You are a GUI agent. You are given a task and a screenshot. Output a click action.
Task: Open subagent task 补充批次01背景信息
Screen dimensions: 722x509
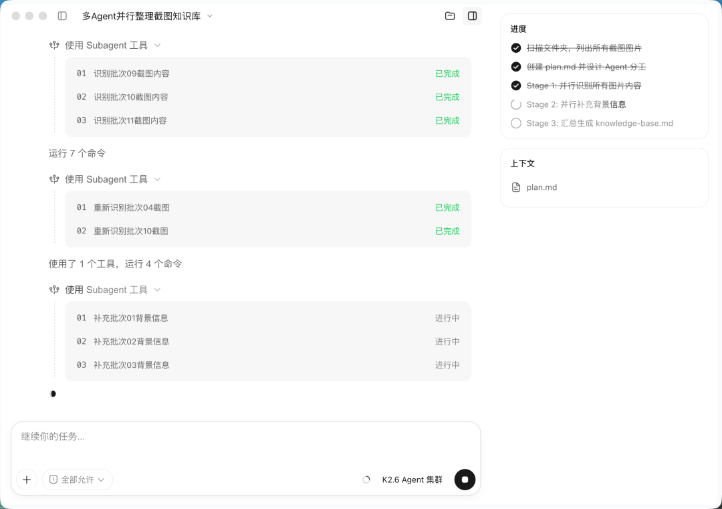pos(268,318)
